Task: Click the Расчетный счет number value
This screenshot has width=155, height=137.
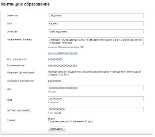Action: [63, 66]
